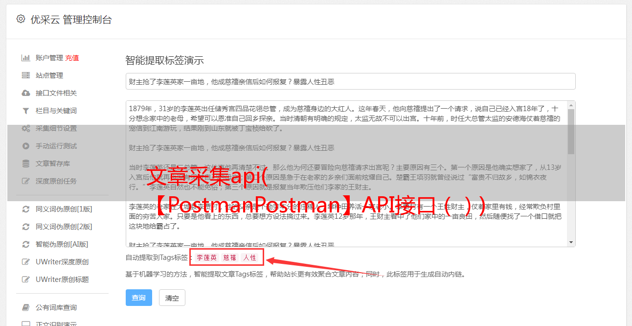Viewport: 632px width, 326px height.
Task: Click the refresh icon for 同义词伪原创[1版]
Action: click(x=26, y=209)
